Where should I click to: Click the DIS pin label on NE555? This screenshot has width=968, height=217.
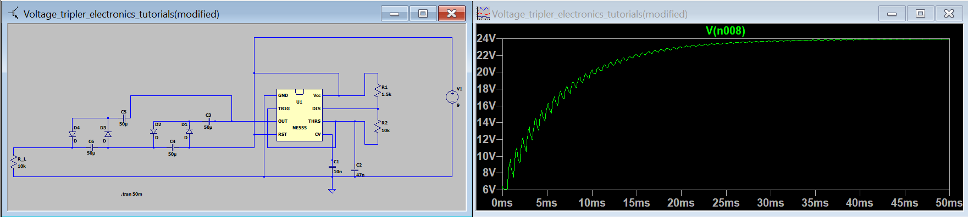coord(317,108)
